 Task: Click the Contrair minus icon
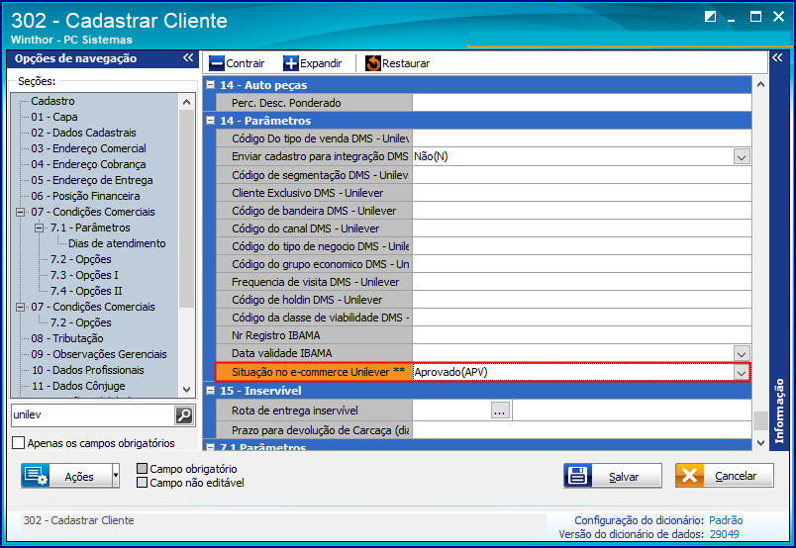click(x=217, y=63)
